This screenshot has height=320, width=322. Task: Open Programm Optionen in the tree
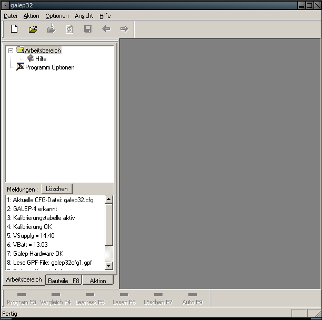49,67
